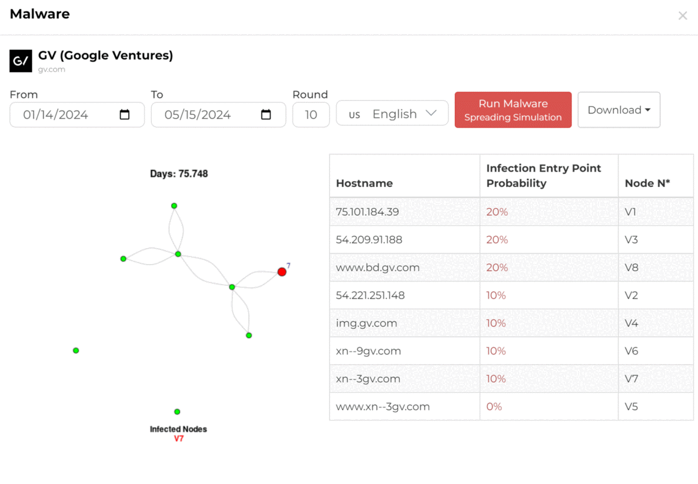Run Malware Spreading Simulation

point(513,110)
